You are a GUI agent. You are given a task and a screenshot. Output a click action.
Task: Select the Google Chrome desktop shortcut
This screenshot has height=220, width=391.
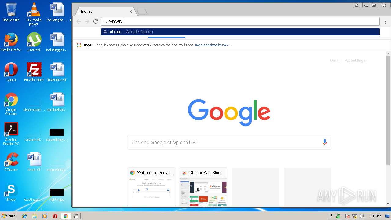(x=11, y=104)
